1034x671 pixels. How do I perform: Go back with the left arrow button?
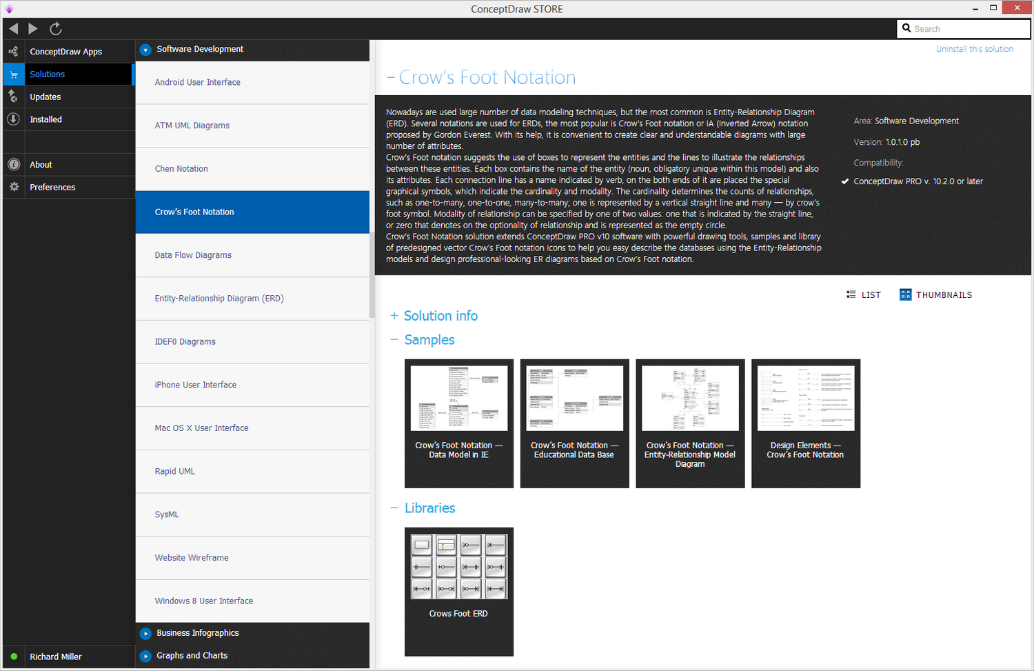(13, 28)
